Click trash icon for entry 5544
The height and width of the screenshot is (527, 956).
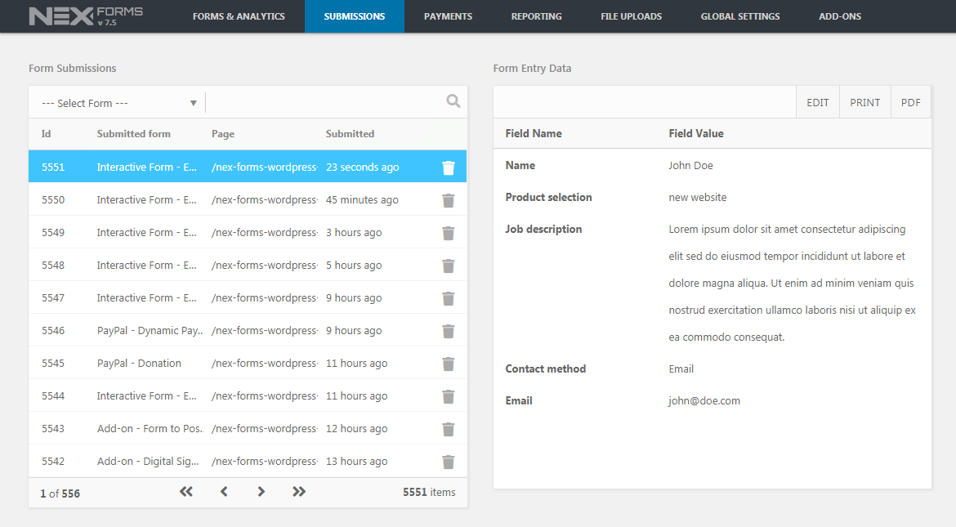pyautogui.click(x=448, y=396)
